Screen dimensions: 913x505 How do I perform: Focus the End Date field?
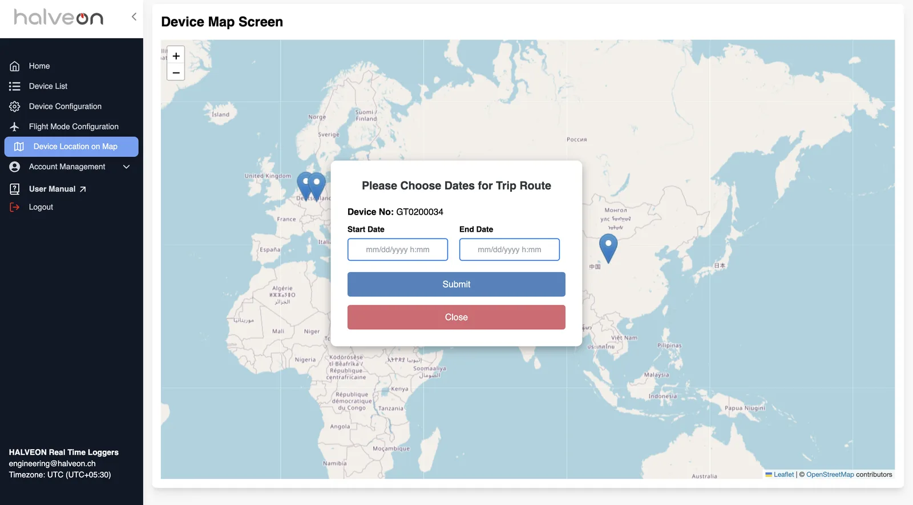510,249
